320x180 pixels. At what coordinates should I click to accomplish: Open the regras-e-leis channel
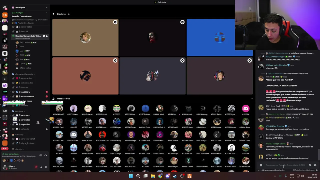click(26, 78)
